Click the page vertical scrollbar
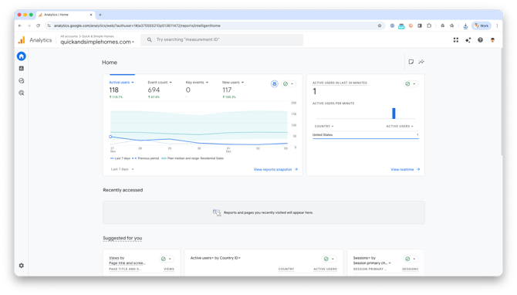The width and height of the screenshot is (517, 295). coord(502,102)
